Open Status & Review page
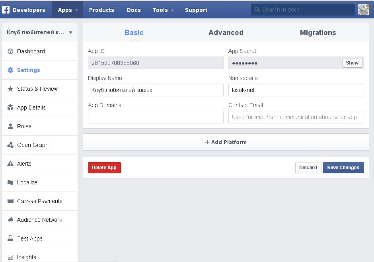The image size is (374, 262). click(x=40, y=89)
